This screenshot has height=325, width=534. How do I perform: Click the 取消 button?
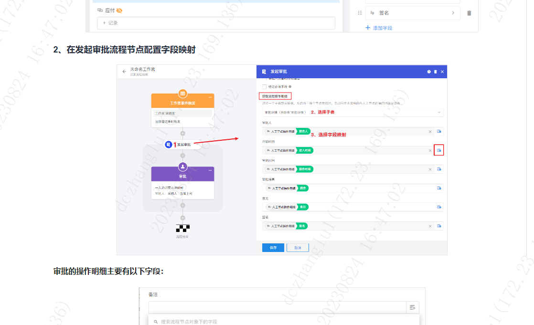coord(298,248)
